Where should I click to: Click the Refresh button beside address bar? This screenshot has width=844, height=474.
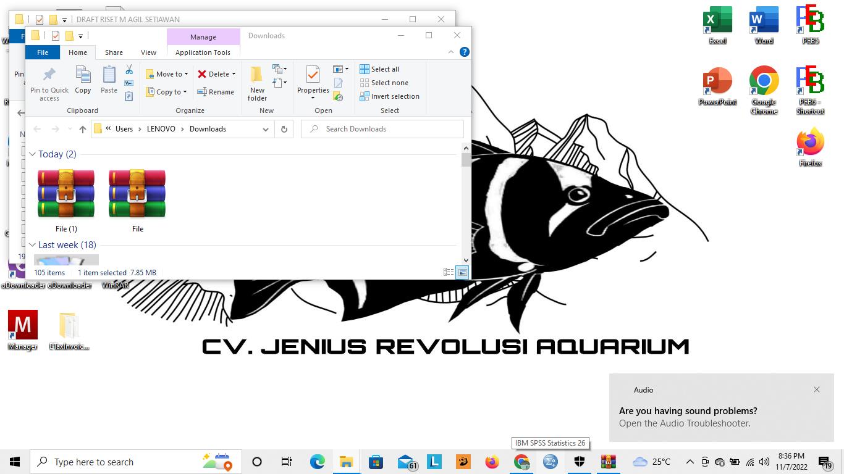pyautogui.click(x=284, y=129)
